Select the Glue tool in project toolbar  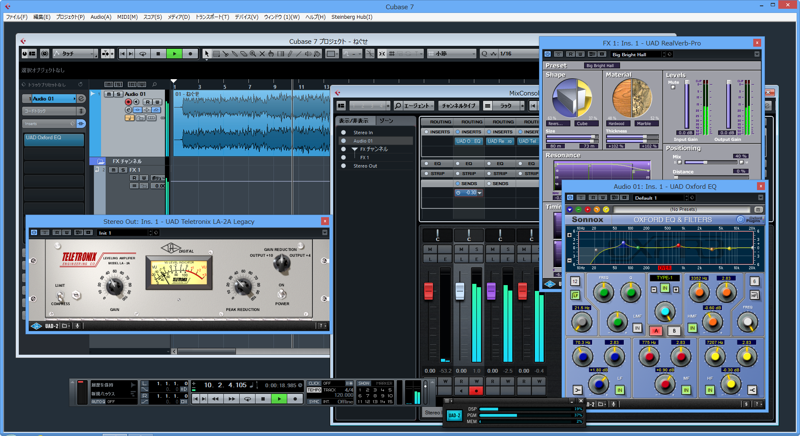[235, 54]
